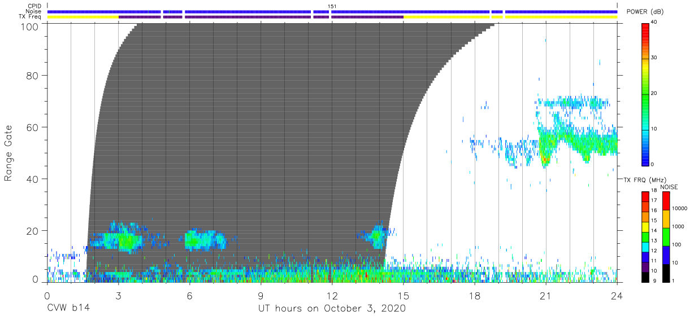Click the purple segment of TX Freq strip
The image size is (694, 320).
261,17
